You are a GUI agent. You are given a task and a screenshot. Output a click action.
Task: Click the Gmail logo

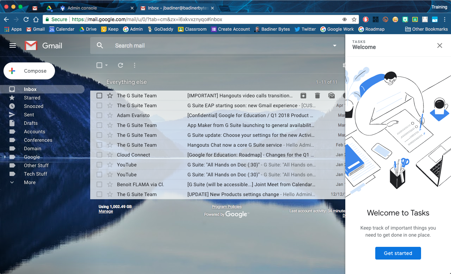click(x=43, y=45)
